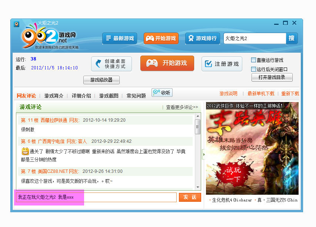Click the 很刺激 comment text
The height and width of the screenshot is (227, 316).
point(28,129)
